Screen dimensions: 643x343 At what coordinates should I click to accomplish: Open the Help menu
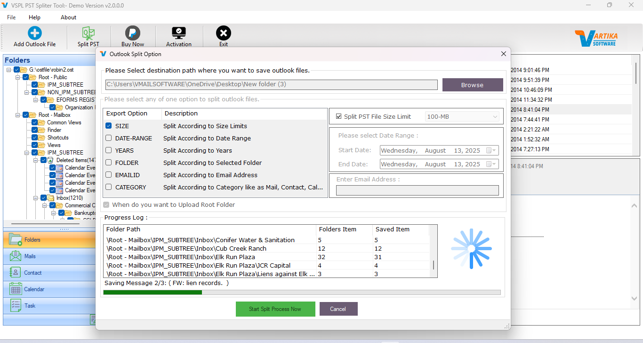point(34,17)
